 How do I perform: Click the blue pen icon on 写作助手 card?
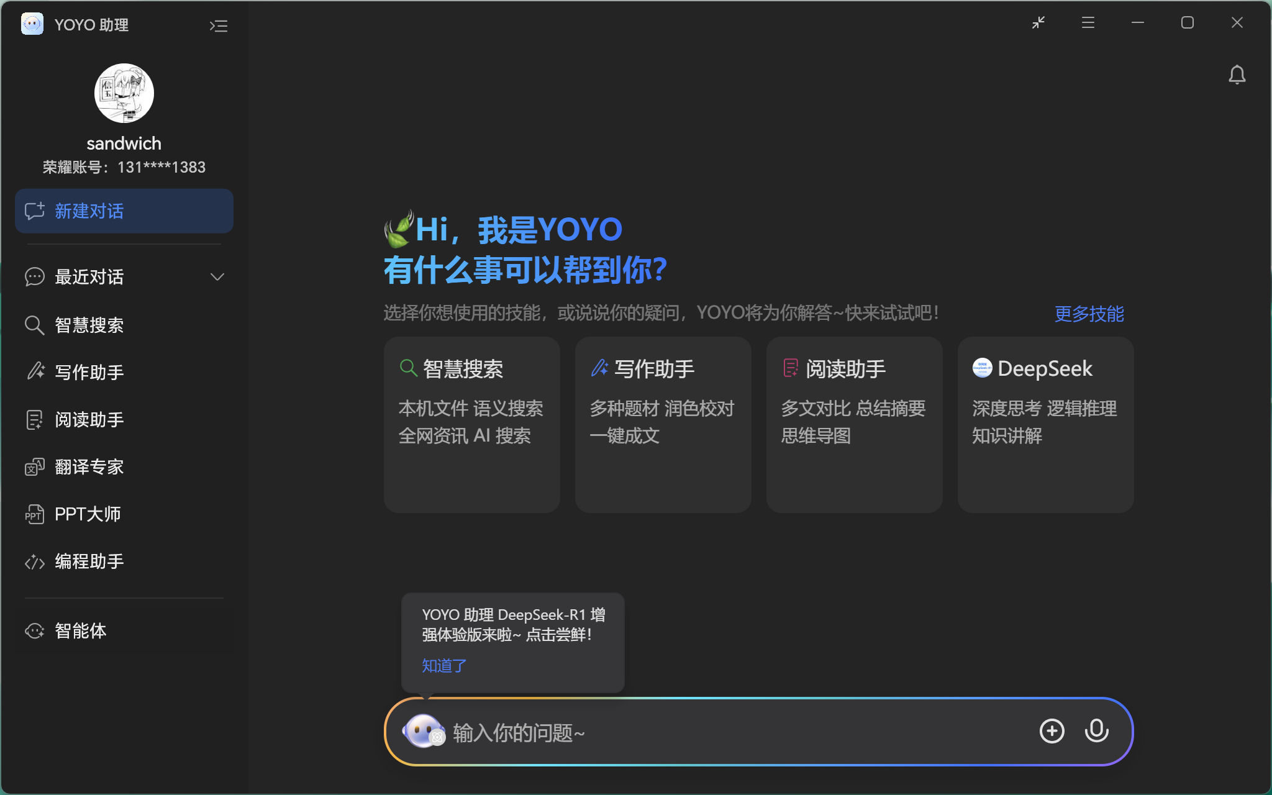point(599,368)
